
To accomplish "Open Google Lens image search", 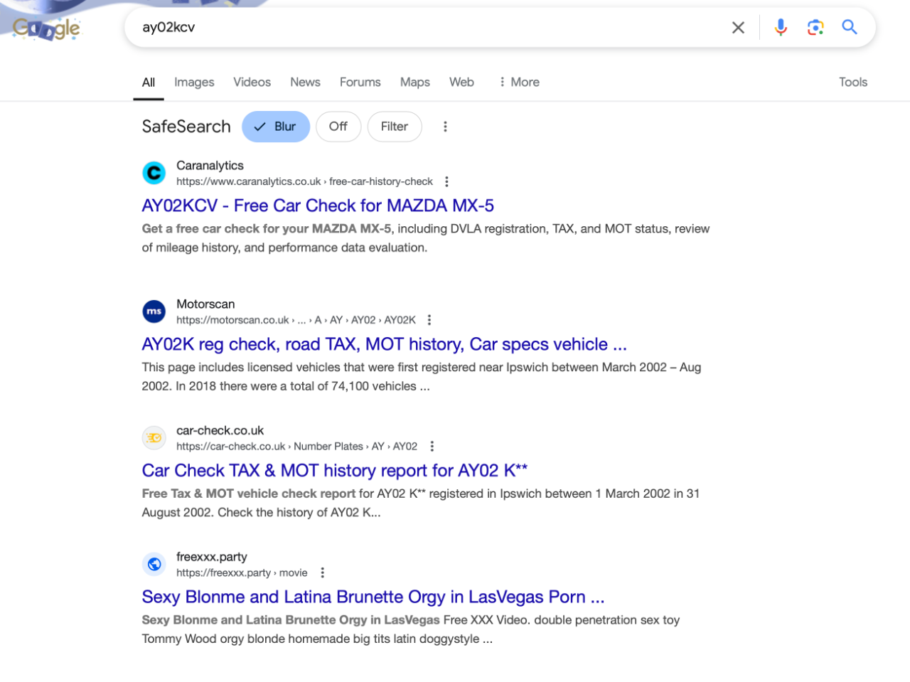I will click(815, 27).
